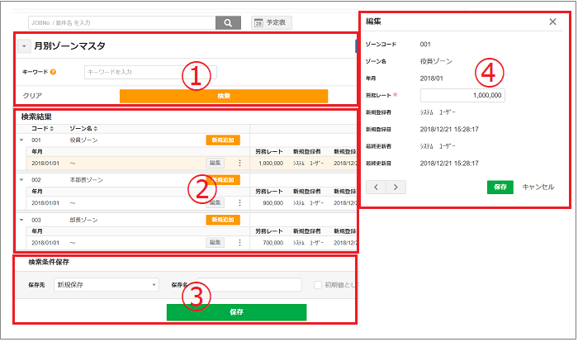This screenshot has height=342, width=578.
Task: Sort results by ゾーン名 column
Action: click(x=83, y=128)
